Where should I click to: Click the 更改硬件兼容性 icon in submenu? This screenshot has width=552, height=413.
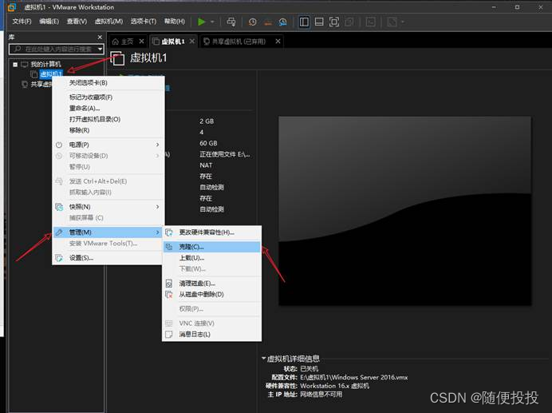169,232
